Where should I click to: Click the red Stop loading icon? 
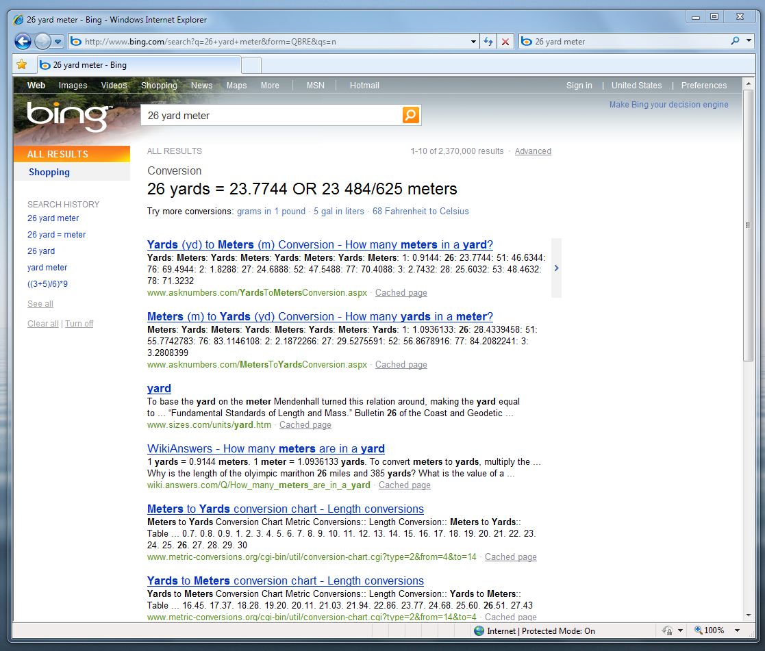[505, 42]
